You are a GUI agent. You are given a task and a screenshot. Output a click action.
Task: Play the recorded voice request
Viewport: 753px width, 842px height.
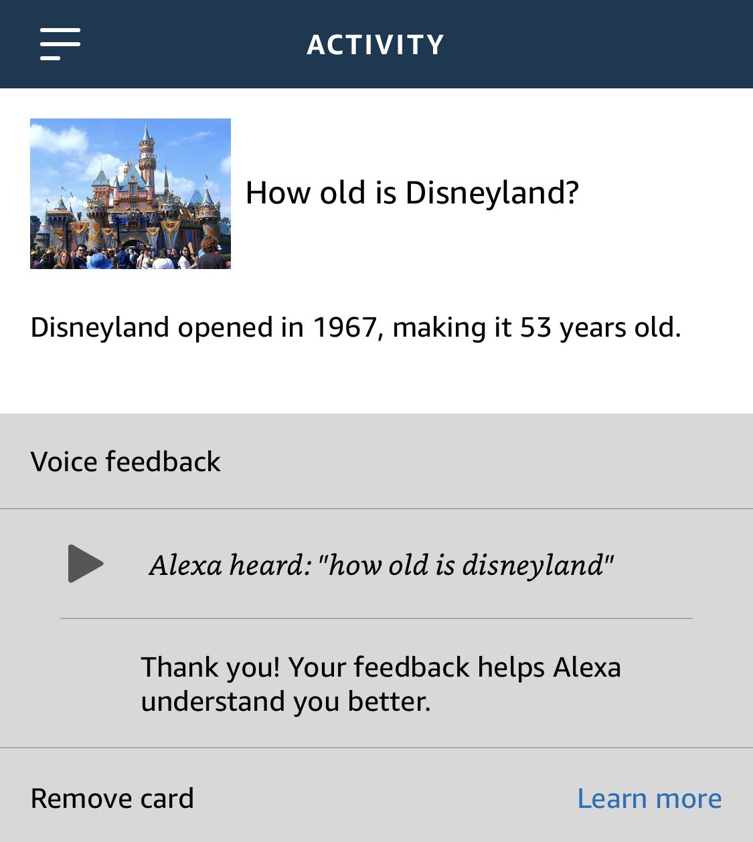(86, 564)
